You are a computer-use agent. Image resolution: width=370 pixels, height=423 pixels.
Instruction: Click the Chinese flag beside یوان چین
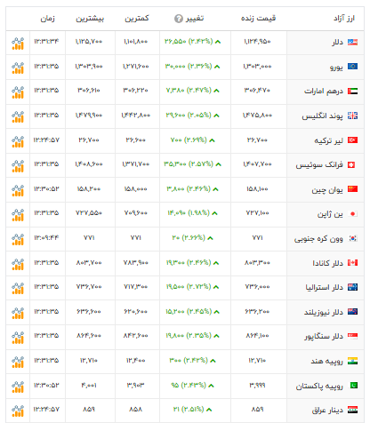point(352,189)
